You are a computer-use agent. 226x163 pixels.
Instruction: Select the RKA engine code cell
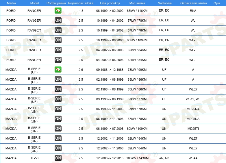tap(193, 11)
